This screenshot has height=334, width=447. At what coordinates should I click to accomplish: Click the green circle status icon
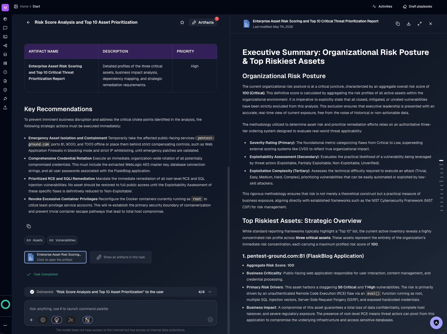coord(5,304)
